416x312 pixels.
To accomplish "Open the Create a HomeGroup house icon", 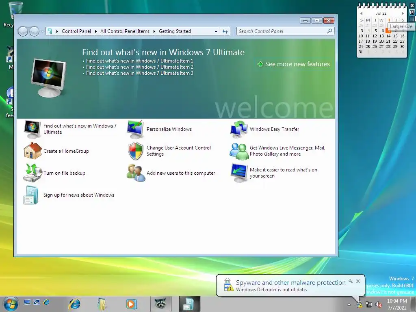I will pos(32,151).
